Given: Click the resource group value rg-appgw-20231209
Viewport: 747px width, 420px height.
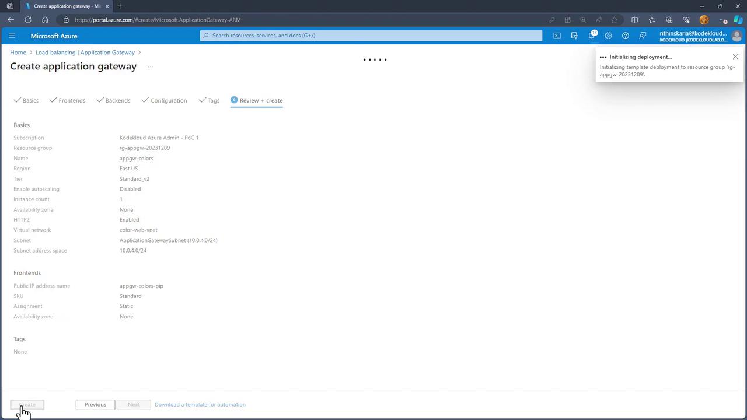Looking at the screenshot, I should pyautogui.click(x=145, y=148).
